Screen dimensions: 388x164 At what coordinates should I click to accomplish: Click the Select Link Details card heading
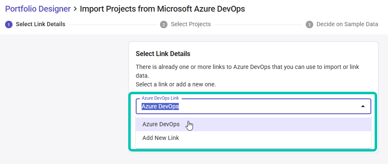[x=163, y=54]
